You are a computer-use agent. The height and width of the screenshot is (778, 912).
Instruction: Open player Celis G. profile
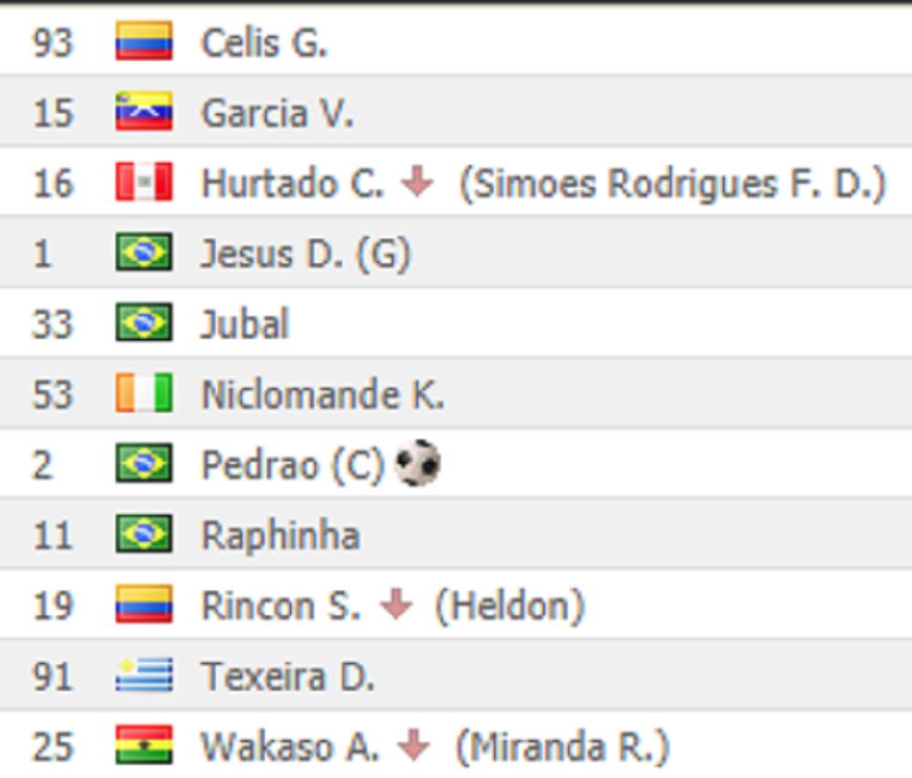[264, 43]
